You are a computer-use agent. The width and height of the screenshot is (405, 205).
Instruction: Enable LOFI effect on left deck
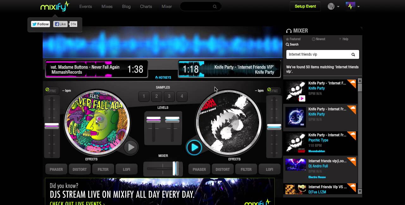(127, 170)
